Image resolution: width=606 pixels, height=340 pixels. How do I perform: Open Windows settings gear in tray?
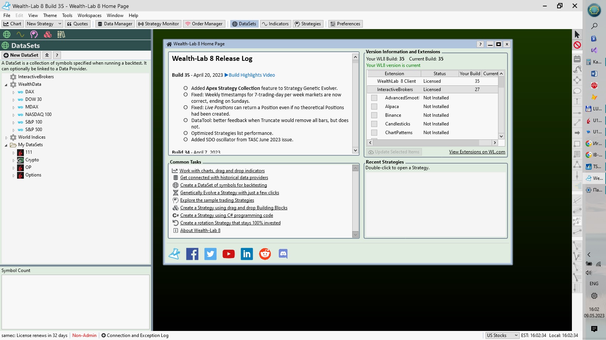[x=594, y=296]
